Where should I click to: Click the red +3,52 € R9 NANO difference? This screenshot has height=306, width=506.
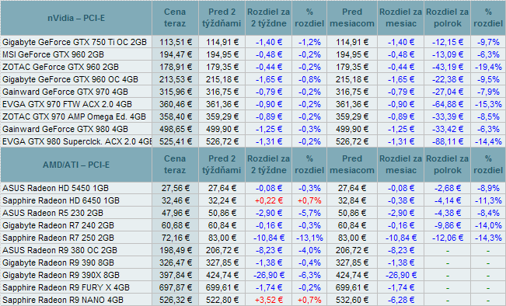click(x=268, y=301)
